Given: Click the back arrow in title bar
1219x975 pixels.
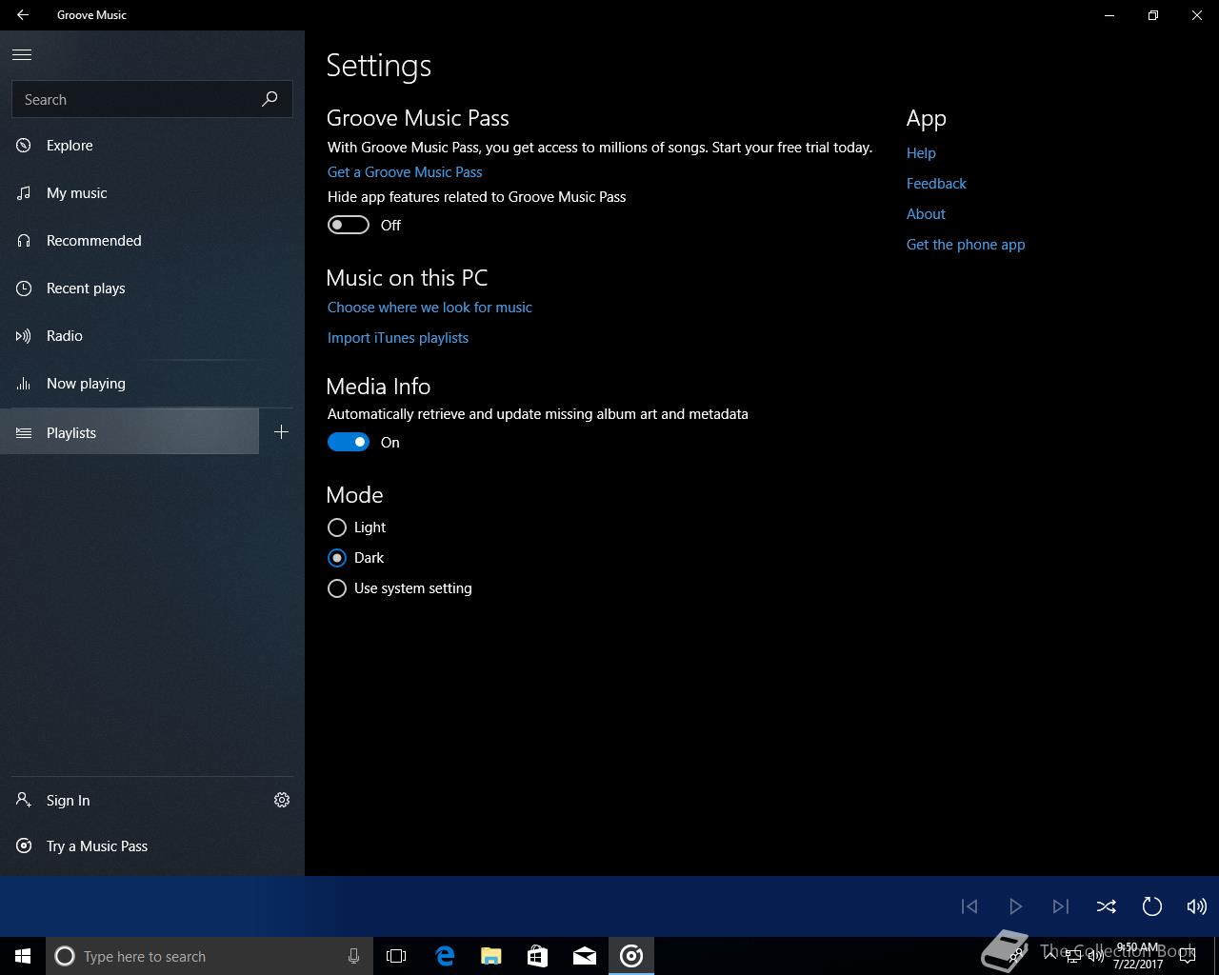Looking at the screenshot, I should [23, 15].
